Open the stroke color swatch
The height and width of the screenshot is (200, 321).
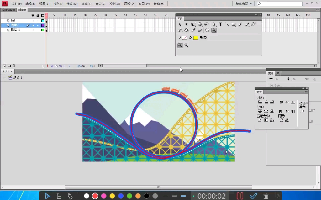coord(185,38)
